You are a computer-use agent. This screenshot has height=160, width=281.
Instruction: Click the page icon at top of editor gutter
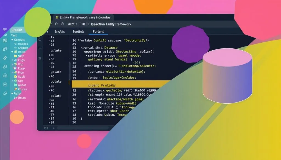(x=40, y=39)
